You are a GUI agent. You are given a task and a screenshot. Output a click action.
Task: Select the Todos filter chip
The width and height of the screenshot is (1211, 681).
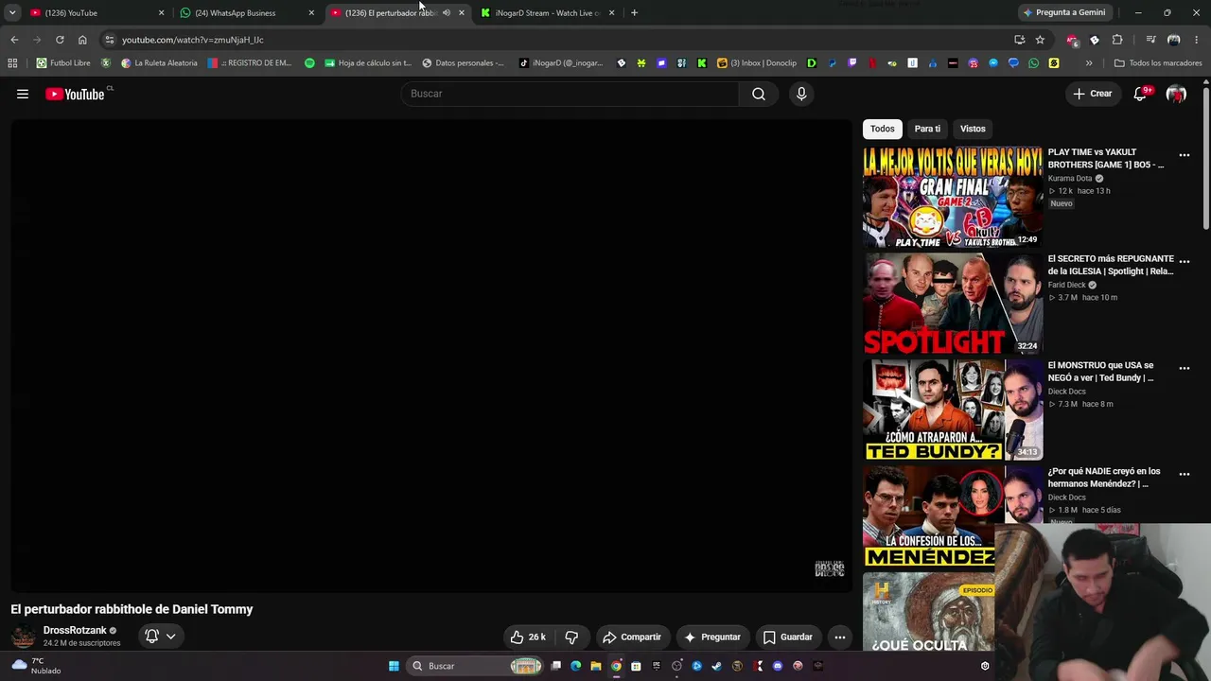coord(883,129)
